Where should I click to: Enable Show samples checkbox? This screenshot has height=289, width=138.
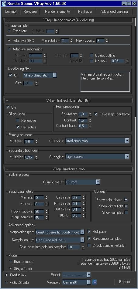(126, 212)
